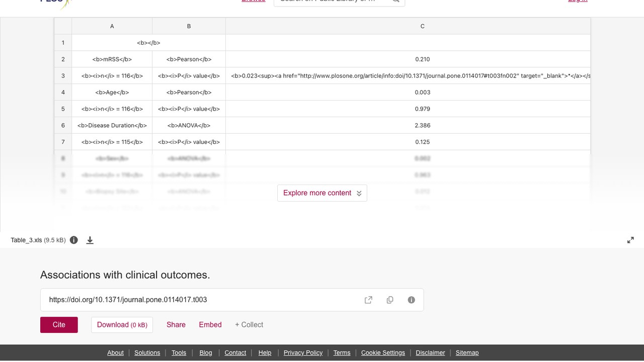Open the Sitemap footer link
Image resolution: width=644 pixels, height=362 pixels.
click(x=467, y=352)
